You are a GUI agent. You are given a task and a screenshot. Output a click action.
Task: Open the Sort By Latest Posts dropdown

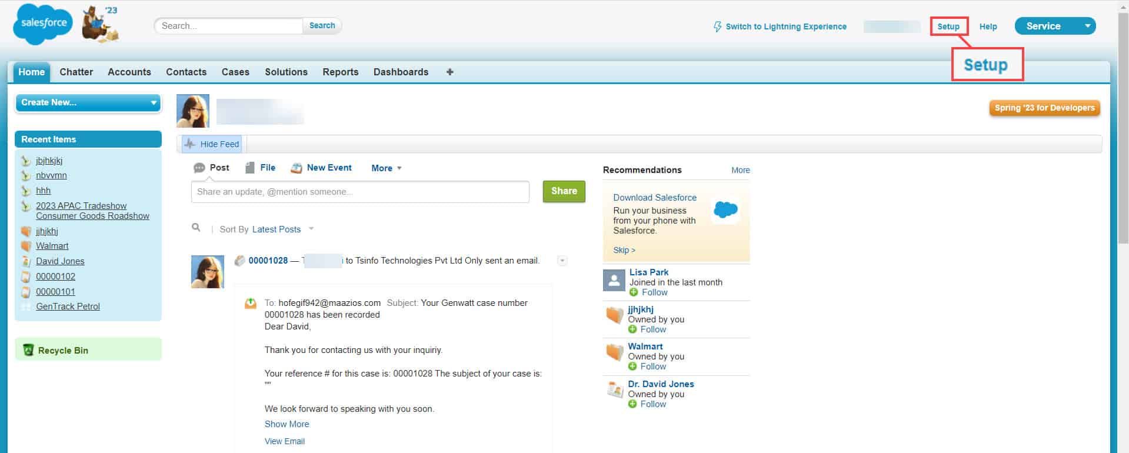(x=277, y=229)
